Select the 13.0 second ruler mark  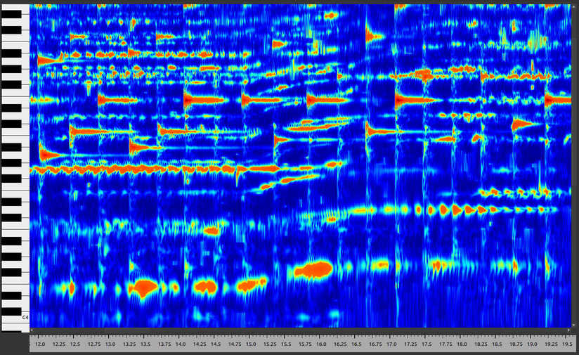[x=110, y=345]
